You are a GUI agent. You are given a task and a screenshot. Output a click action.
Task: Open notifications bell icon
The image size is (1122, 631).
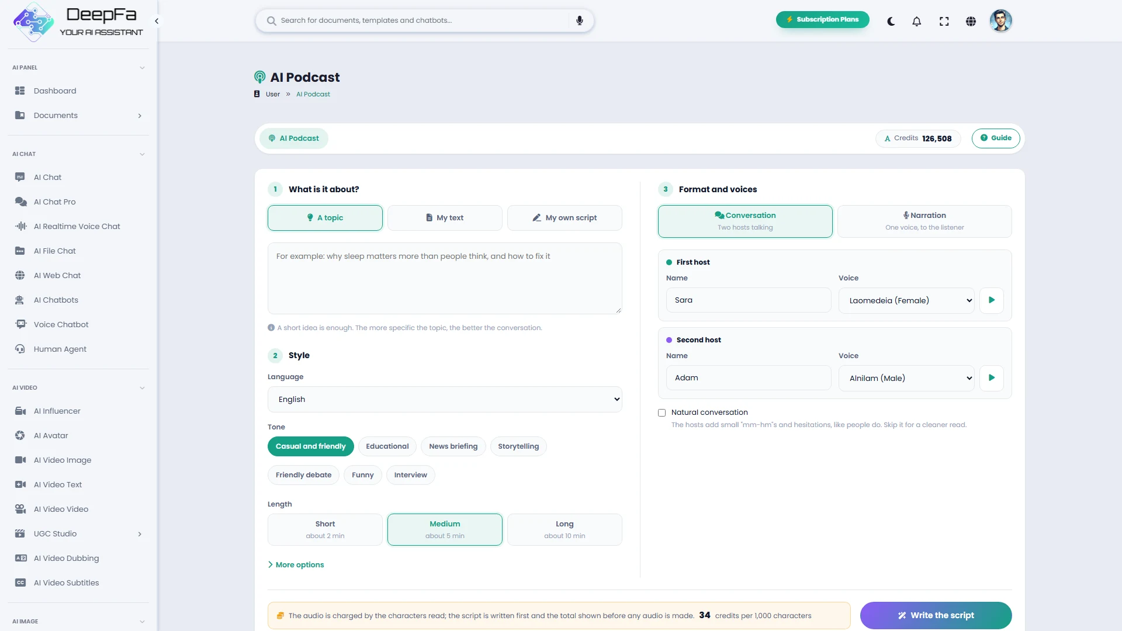coord(916,22)
